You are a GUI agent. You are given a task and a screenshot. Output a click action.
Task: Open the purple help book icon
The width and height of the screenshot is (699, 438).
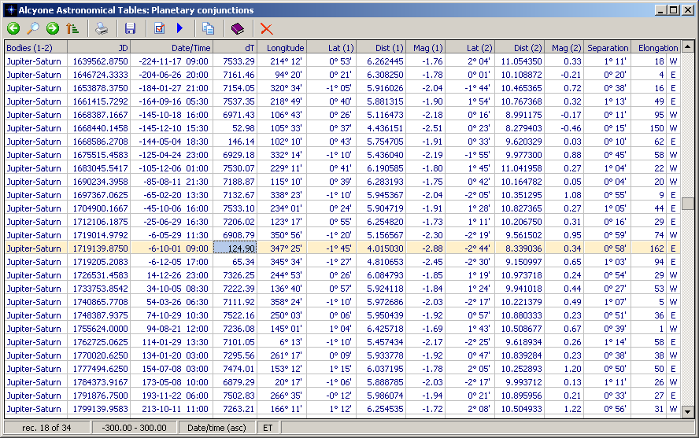pyautogui.click(x=238, y=29)
